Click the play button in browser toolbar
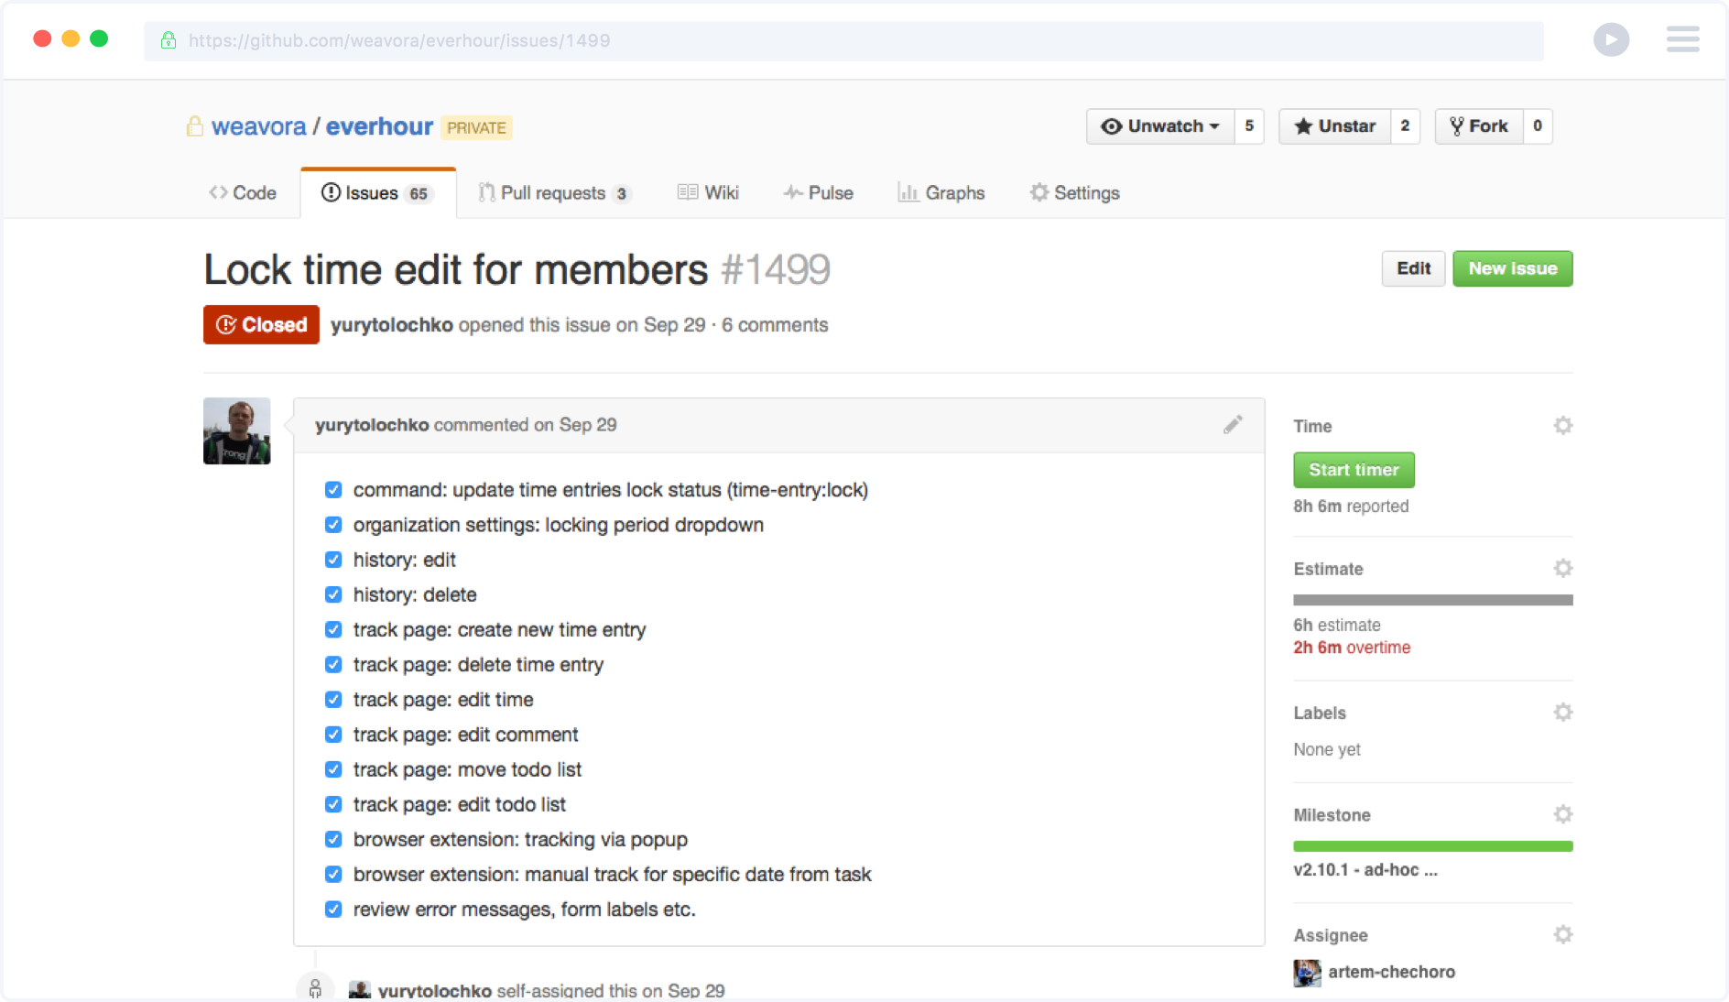The height and width of the screenshot is (1002, 1729). pos(1611,39)
